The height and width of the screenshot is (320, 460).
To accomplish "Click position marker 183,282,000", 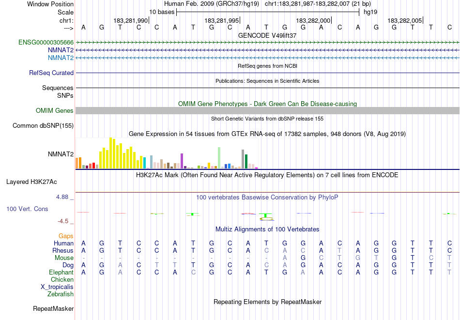I will [313, 20].
